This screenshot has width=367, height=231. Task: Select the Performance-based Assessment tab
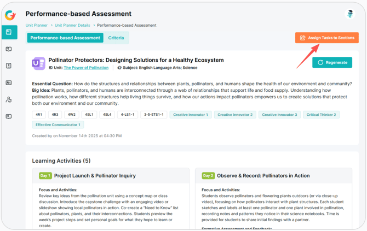[65, 38]
